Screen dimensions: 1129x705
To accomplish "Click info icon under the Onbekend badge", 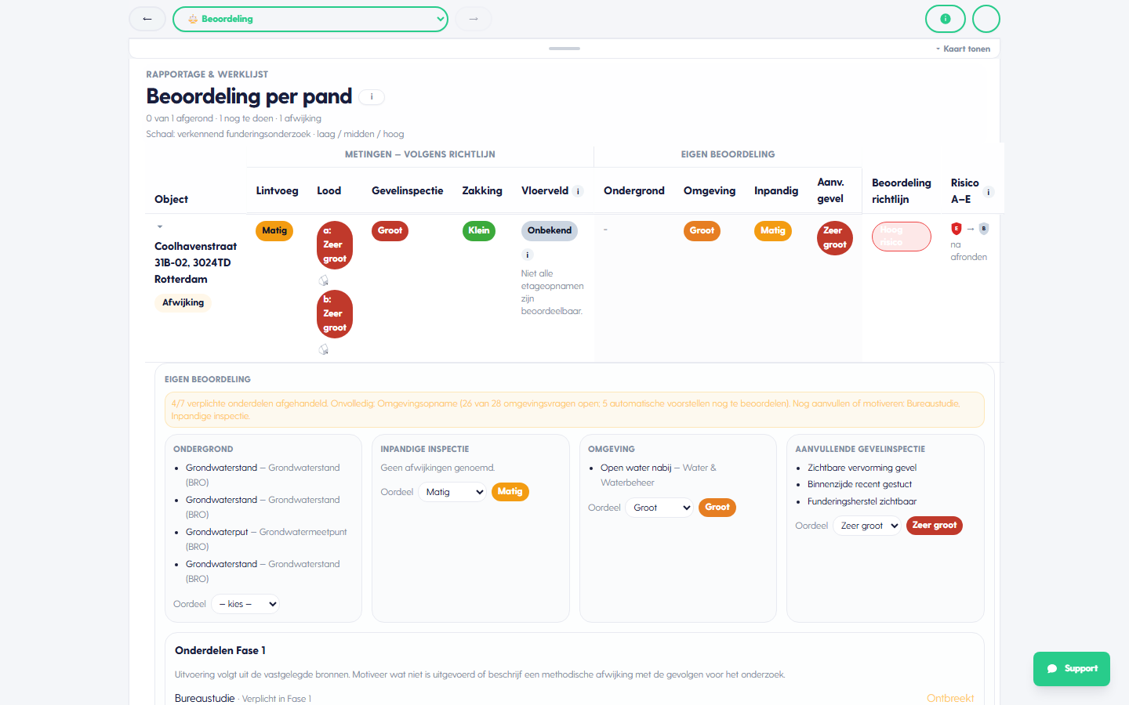I will [x=528, y=255].
